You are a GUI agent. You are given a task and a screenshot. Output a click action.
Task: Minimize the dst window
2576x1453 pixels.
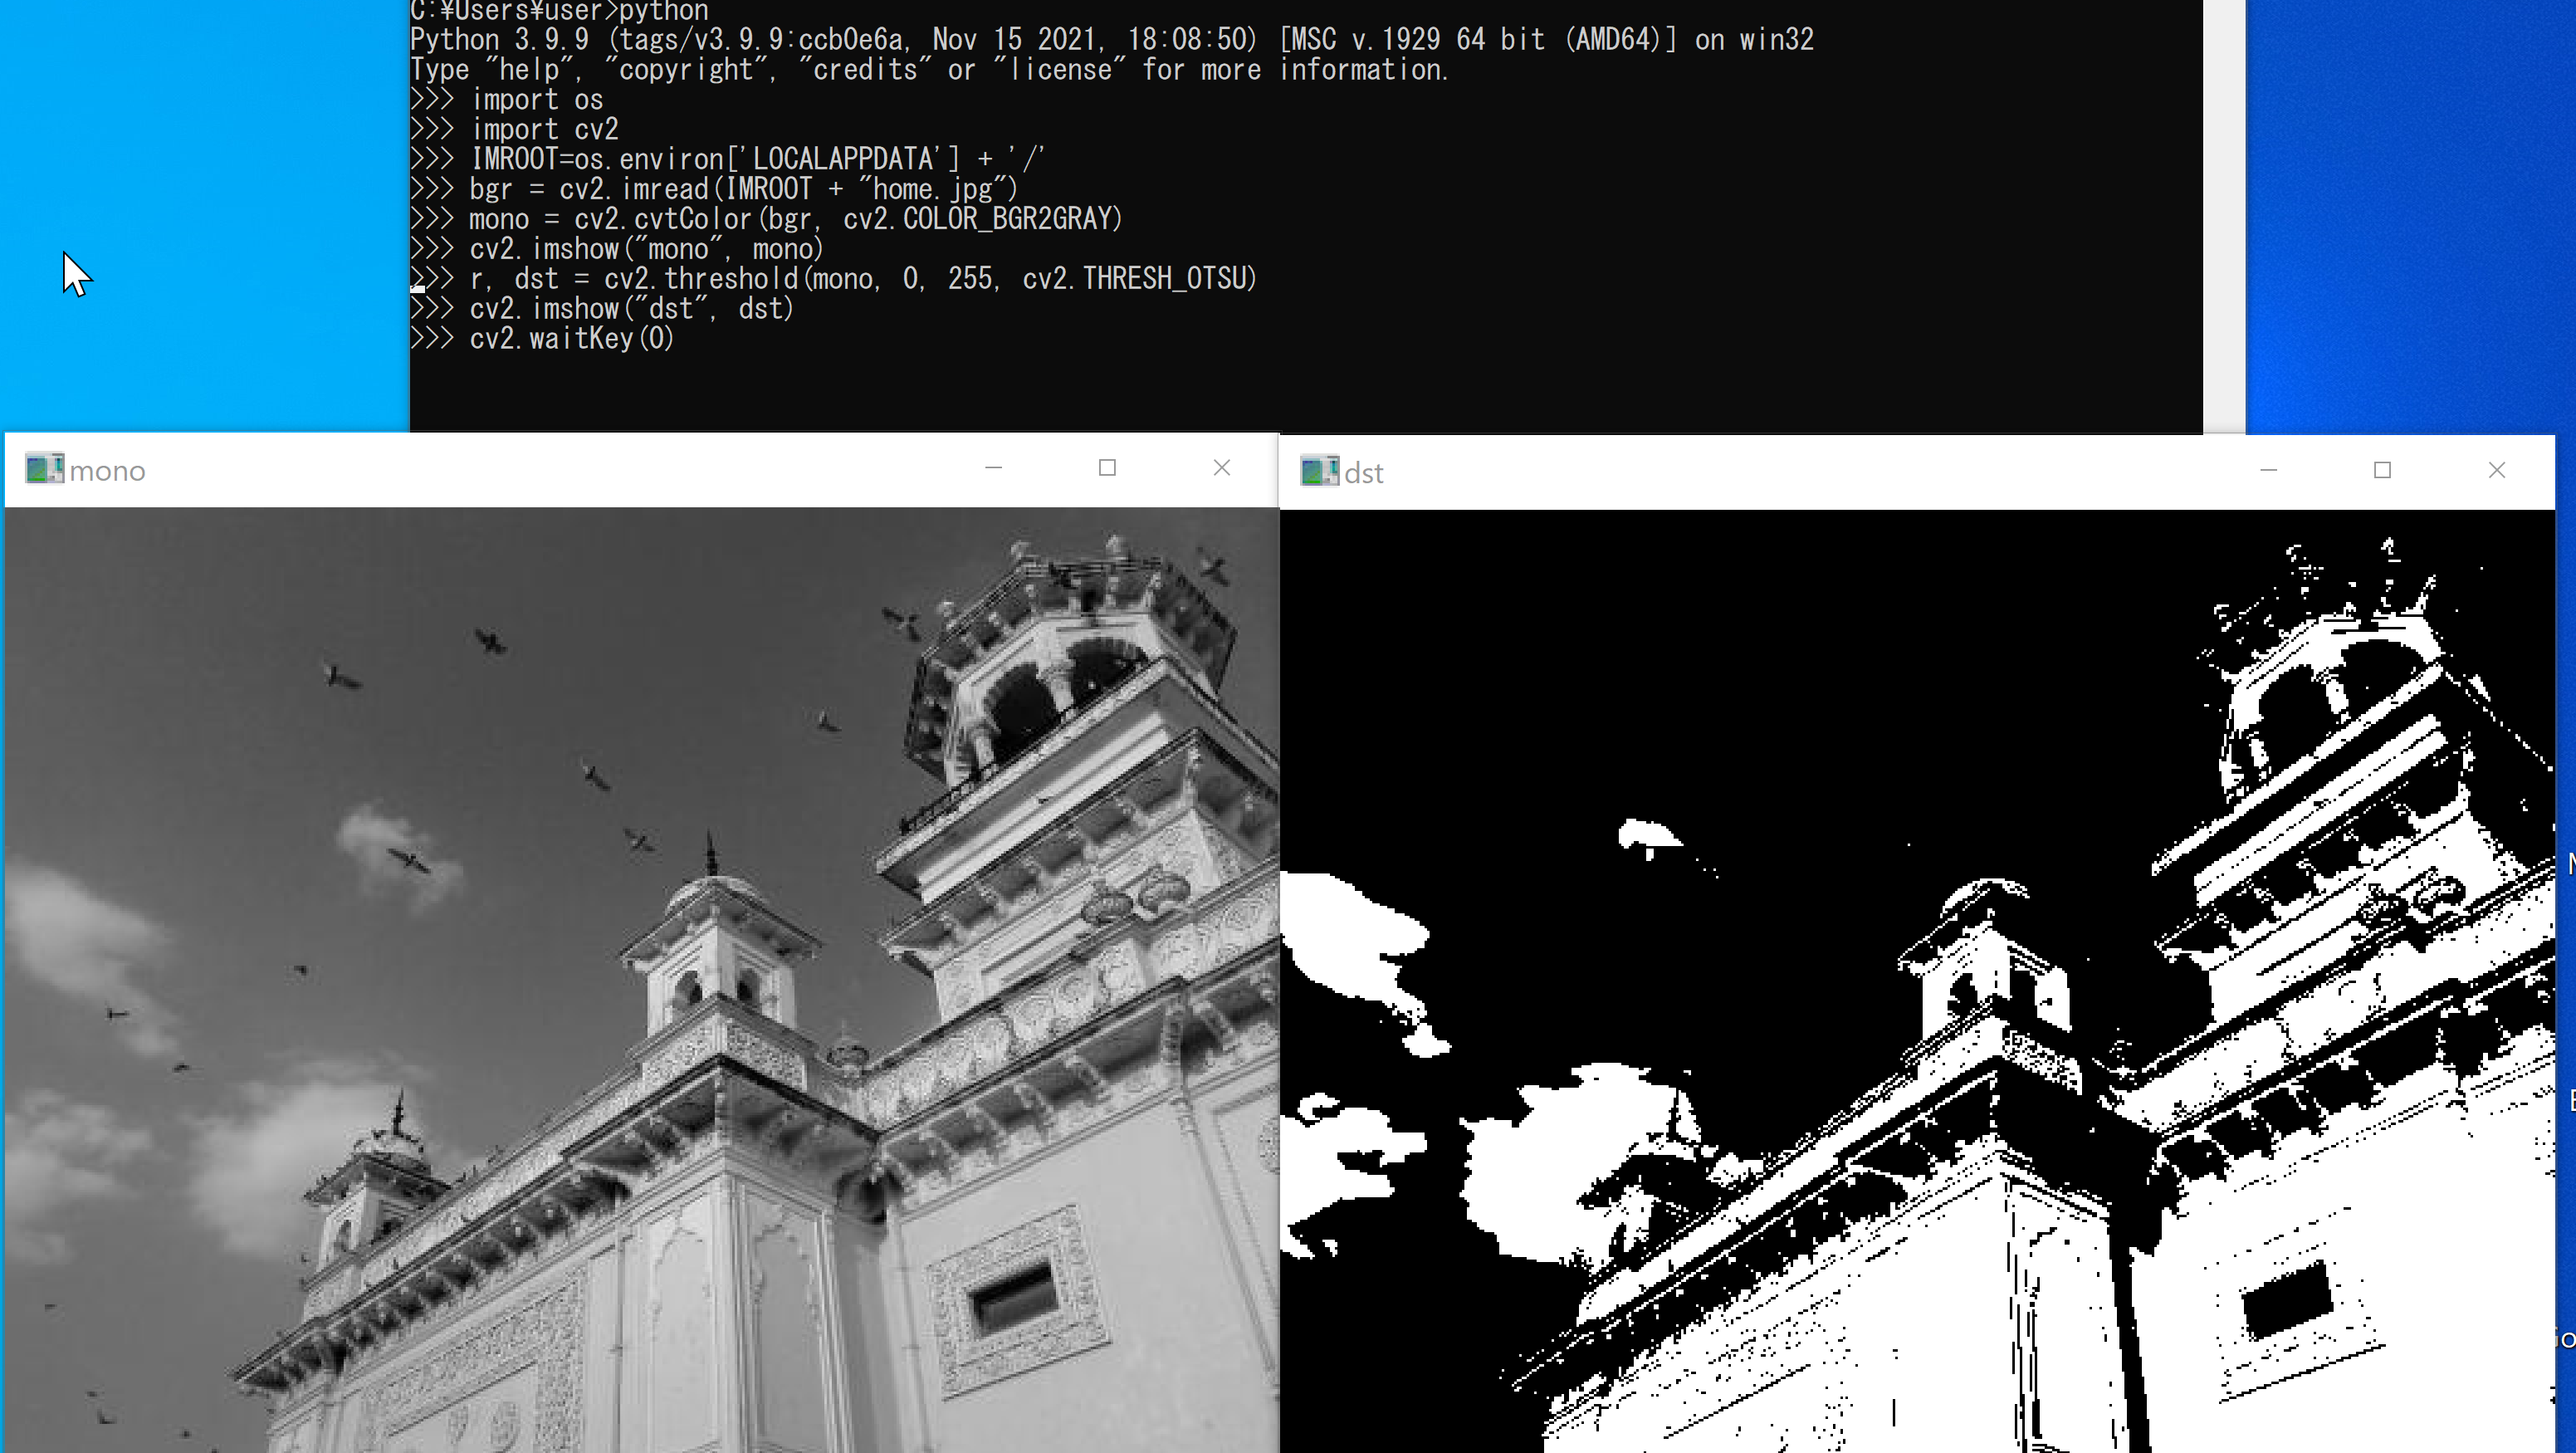point(2268,470)
